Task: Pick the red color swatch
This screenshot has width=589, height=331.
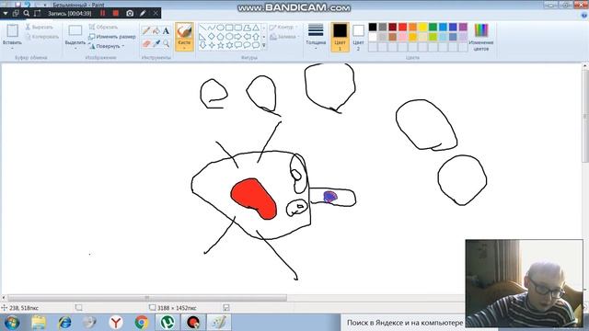Action: (403, 27)
